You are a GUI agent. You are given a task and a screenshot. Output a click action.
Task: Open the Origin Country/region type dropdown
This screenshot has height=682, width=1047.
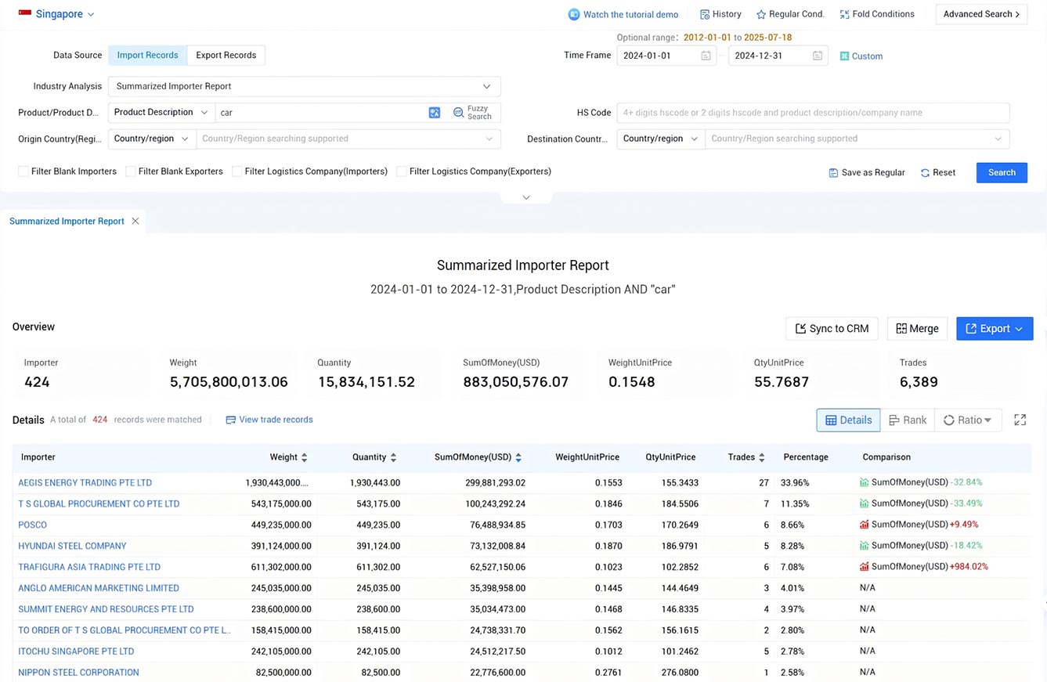[152, 139]
